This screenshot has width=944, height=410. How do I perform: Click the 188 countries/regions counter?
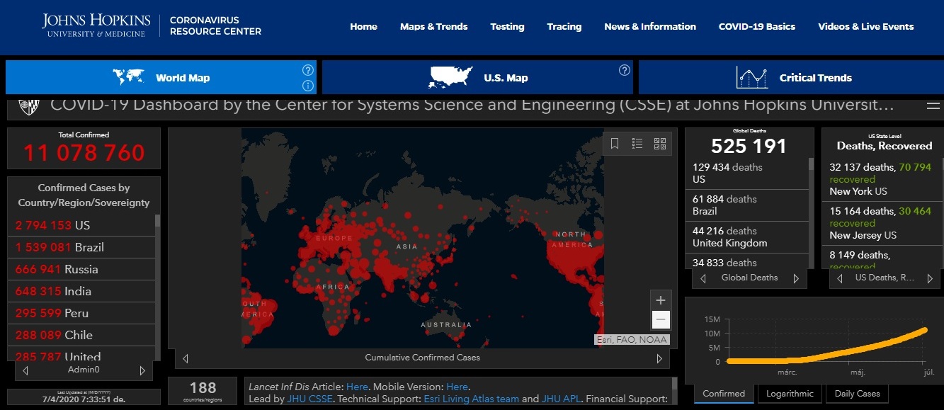tap(203, 391)
